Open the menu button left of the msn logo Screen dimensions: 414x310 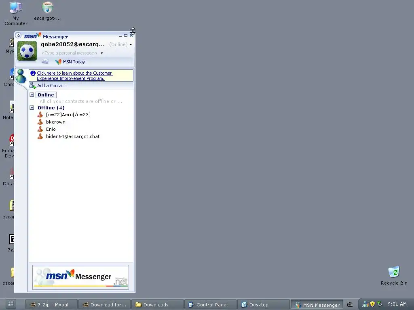[x=18, y=36]
